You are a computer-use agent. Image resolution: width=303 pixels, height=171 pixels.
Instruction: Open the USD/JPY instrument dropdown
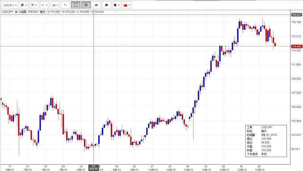pyautogui.click(x=10, y=5)
